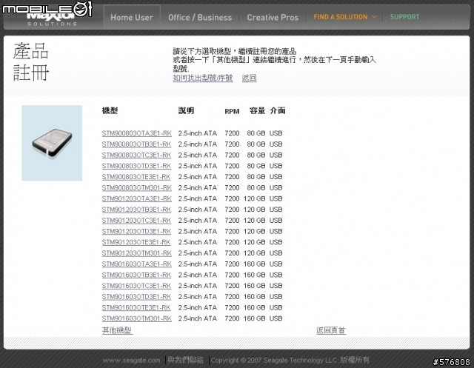The height and width of the screenshot is (368, 474).
Task: Choose model STM901603OTD3E1-RK
Action: pyautogui.click(x=136, y=297)
